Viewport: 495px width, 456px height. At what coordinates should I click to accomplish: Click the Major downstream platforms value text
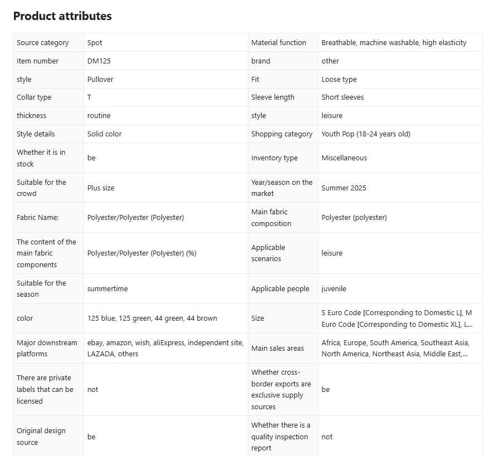pos(165,349)
